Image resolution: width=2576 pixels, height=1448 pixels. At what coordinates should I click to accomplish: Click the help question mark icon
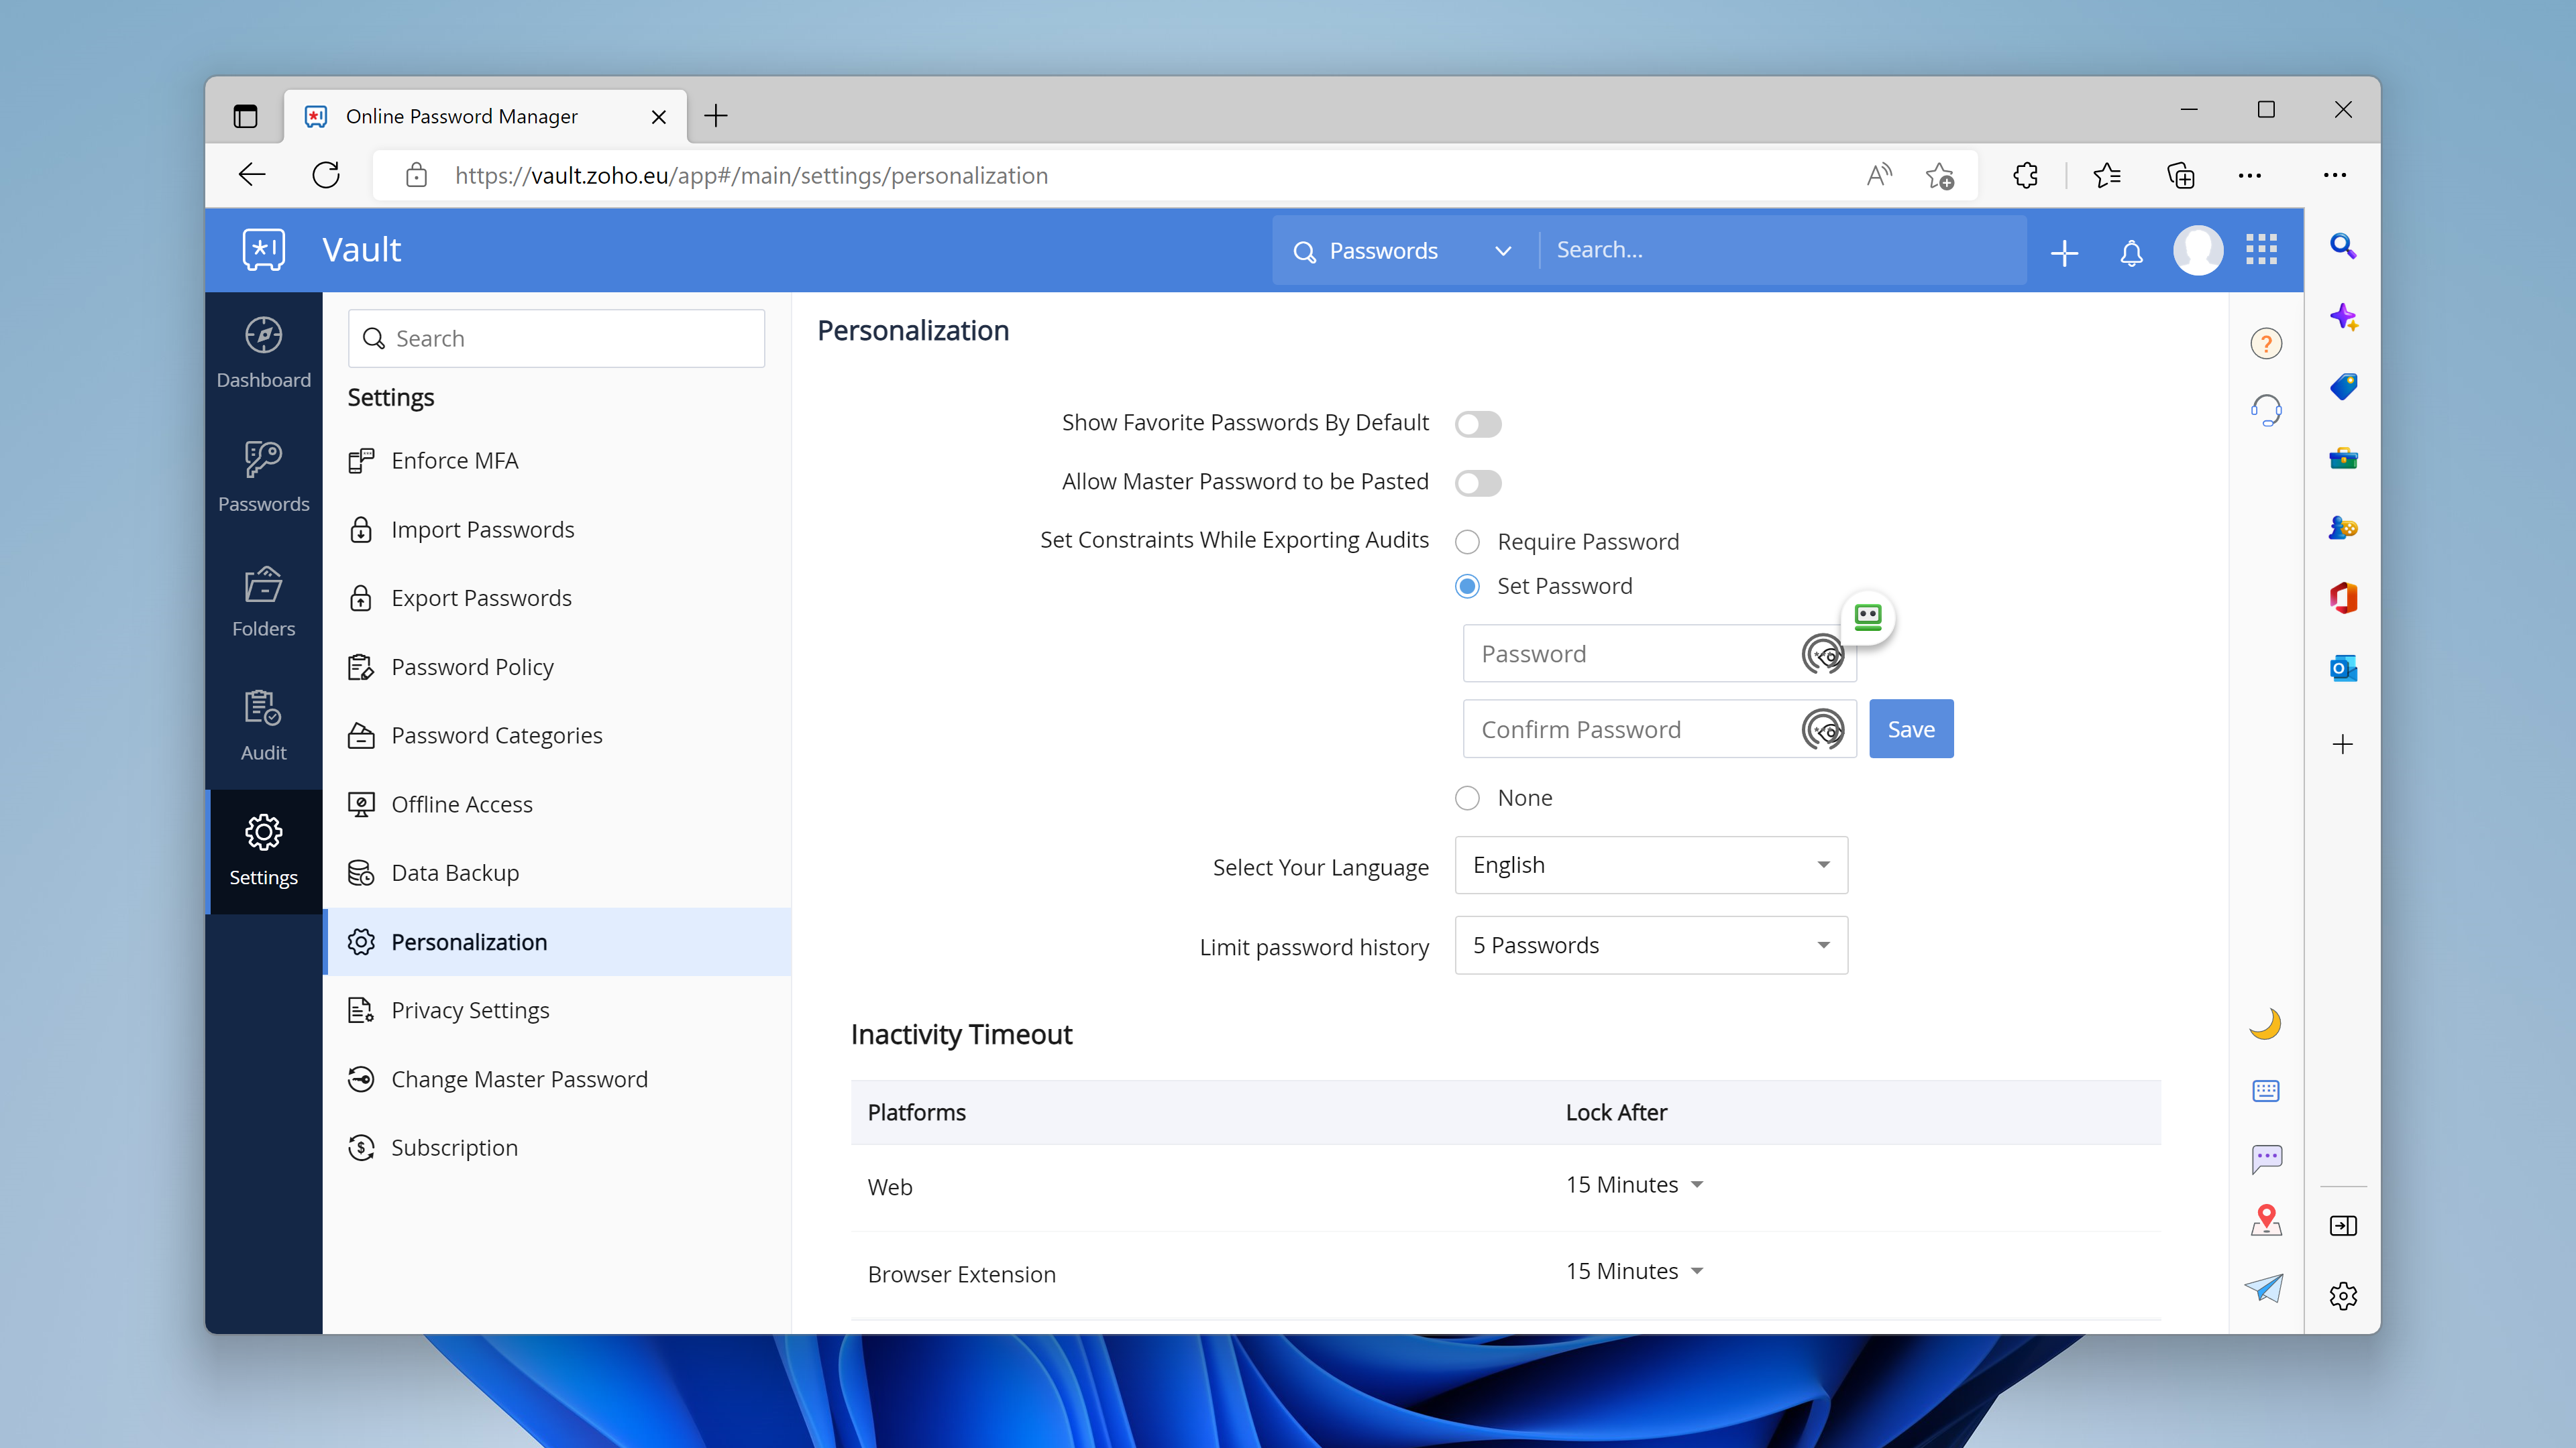tap(2266, 343)
